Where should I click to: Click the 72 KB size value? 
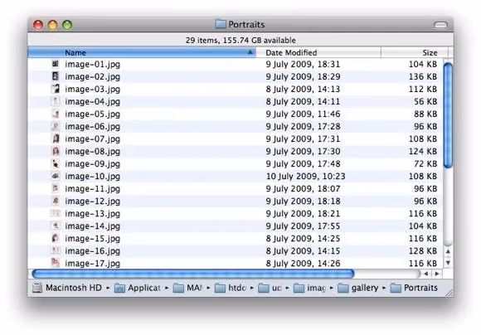[x=425, y=163]
